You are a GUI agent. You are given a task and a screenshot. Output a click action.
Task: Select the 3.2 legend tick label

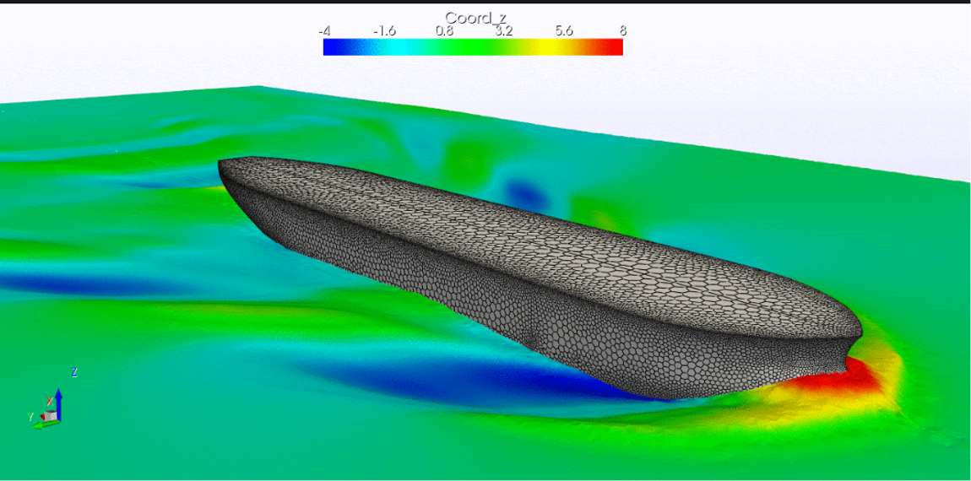click(504, 31)
